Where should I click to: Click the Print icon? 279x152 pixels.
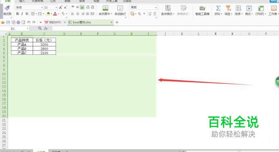coord(18,23)
